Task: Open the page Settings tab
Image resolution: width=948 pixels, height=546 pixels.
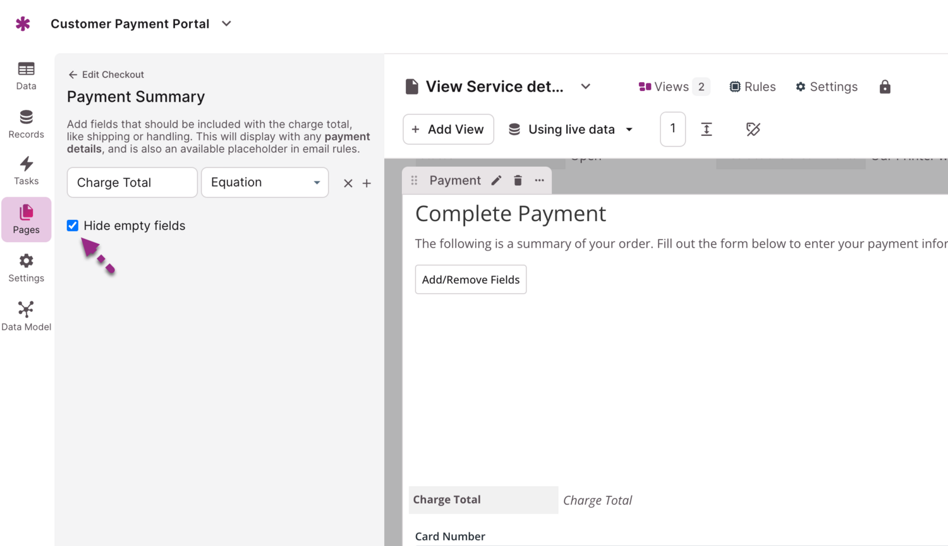Action: [x=826, y=87]
